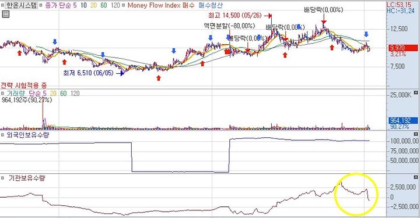Select the price 5-day moving average legend
The width and height of the screenshot is (420, 218).
(75, 5)
